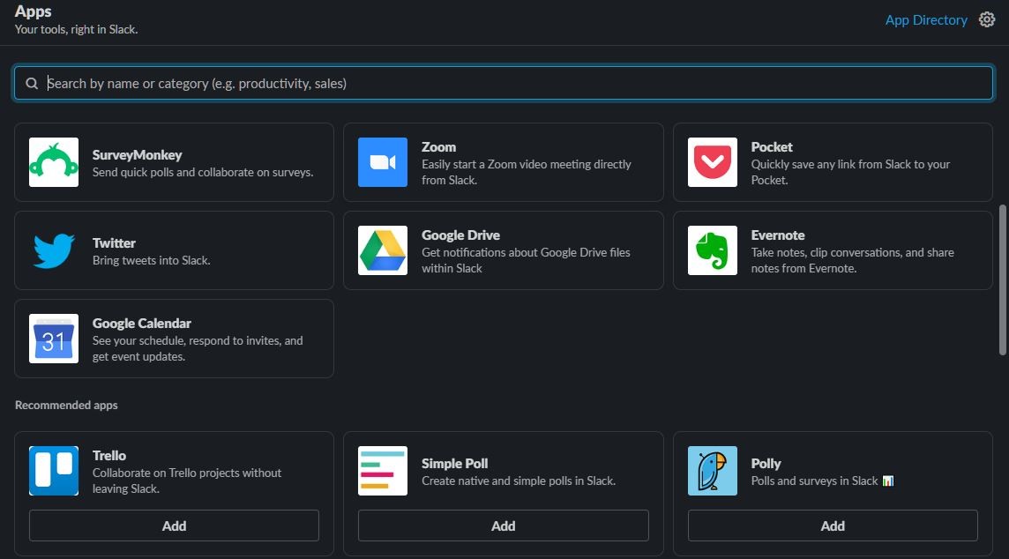1009x559 pixels.
Task: Focus the app search field
Action: click(x=504, y=83)
